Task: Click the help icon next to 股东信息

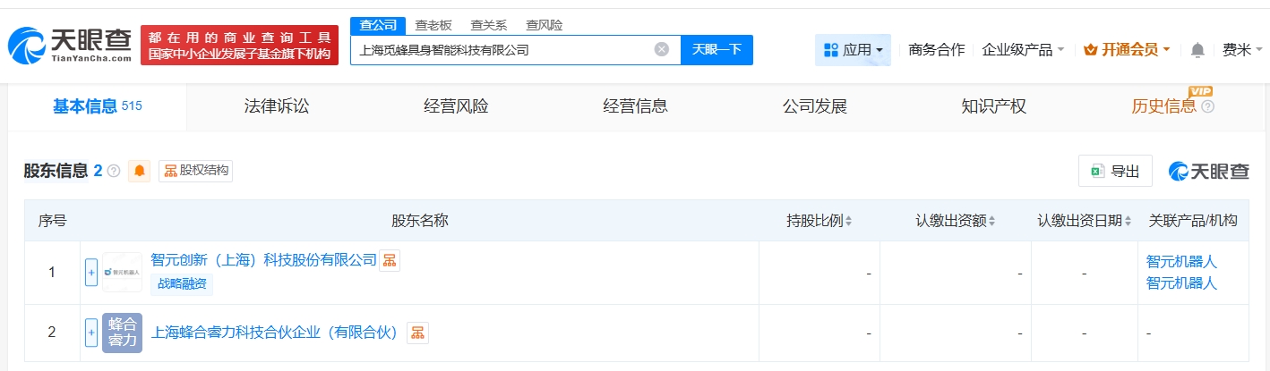Action: 114,171
